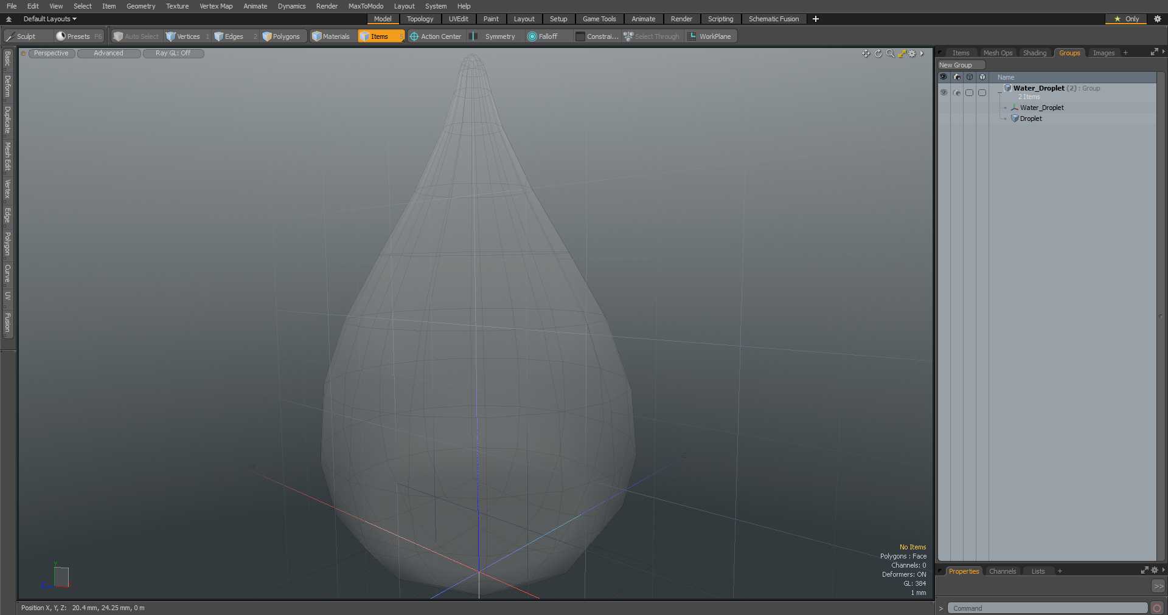
Task: Switch to the Topology layout tab
Action: (420, 19)
